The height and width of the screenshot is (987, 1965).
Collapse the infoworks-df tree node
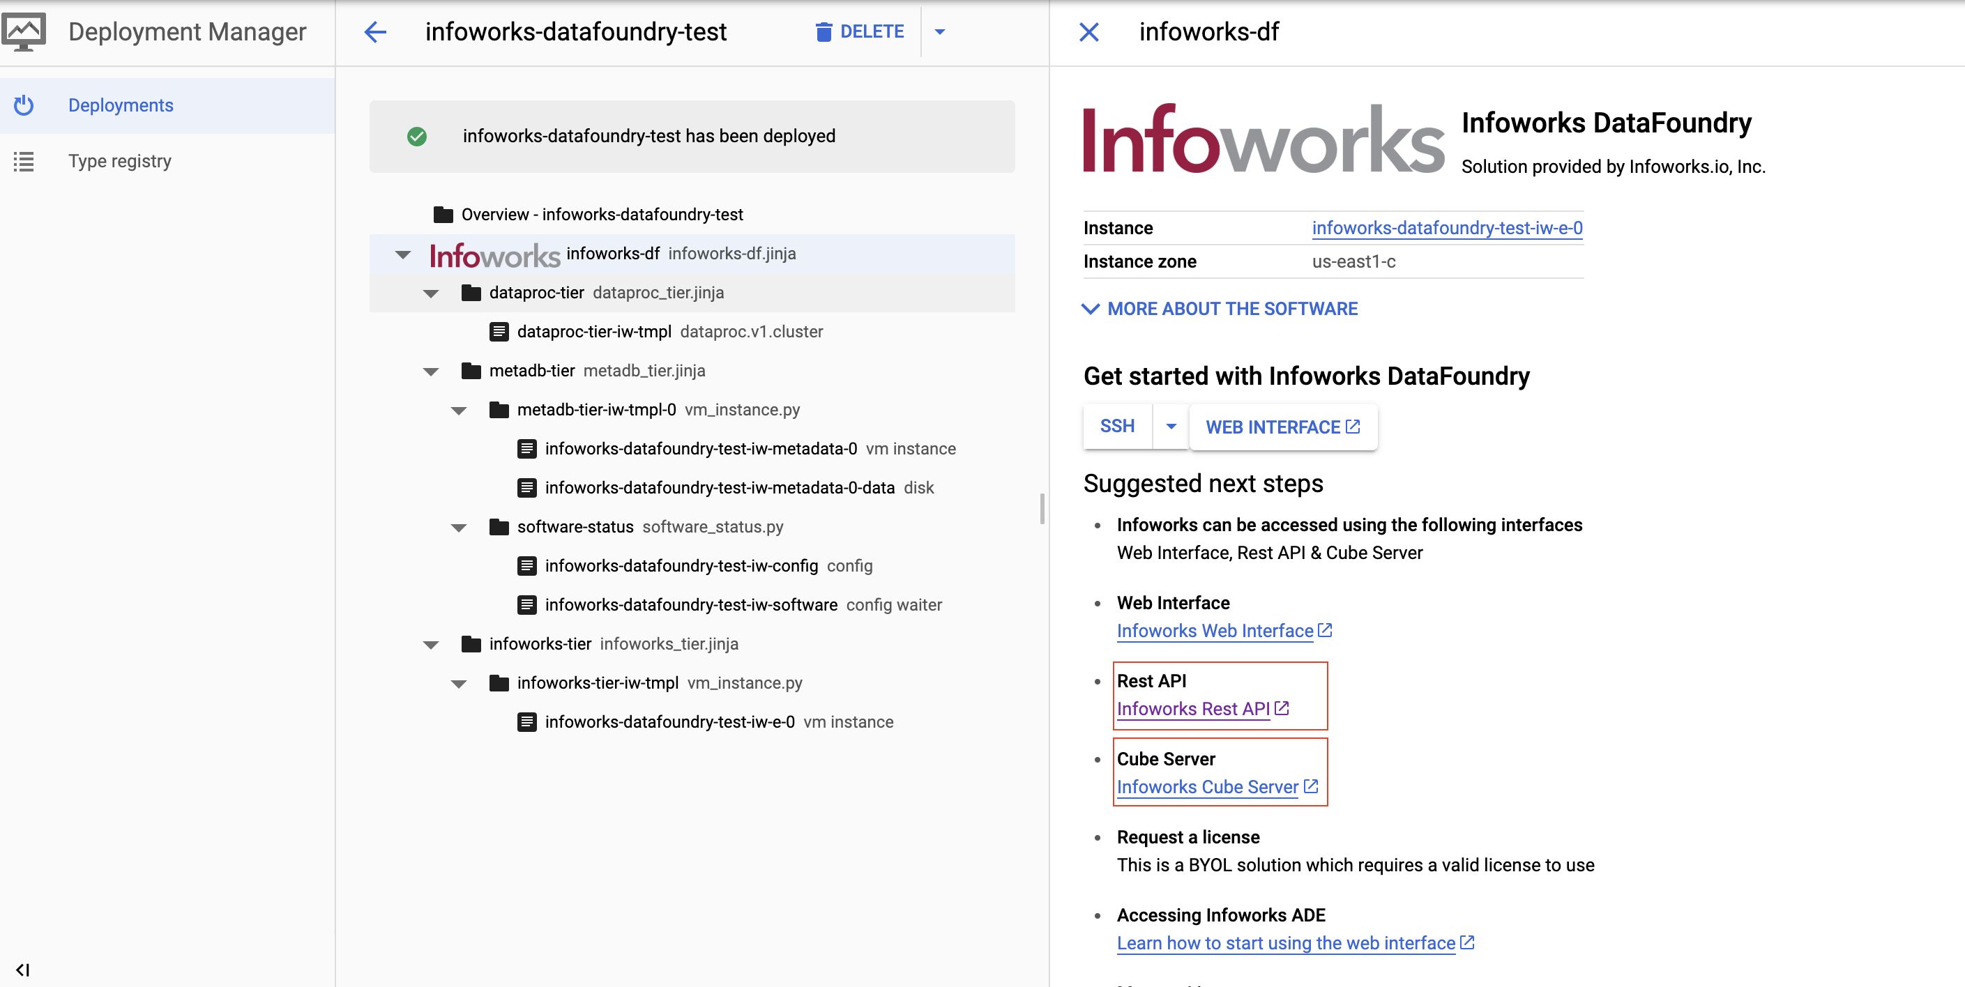click(x=403, y=254)
